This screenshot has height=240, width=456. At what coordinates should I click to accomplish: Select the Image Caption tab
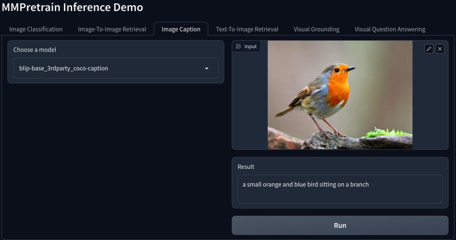(181, 29)
